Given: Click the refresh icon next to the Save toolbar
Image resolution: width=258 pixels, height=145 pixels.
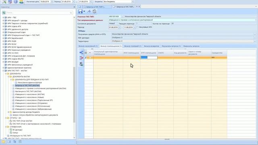Looking at the screenshot, I should click(94, 11).
